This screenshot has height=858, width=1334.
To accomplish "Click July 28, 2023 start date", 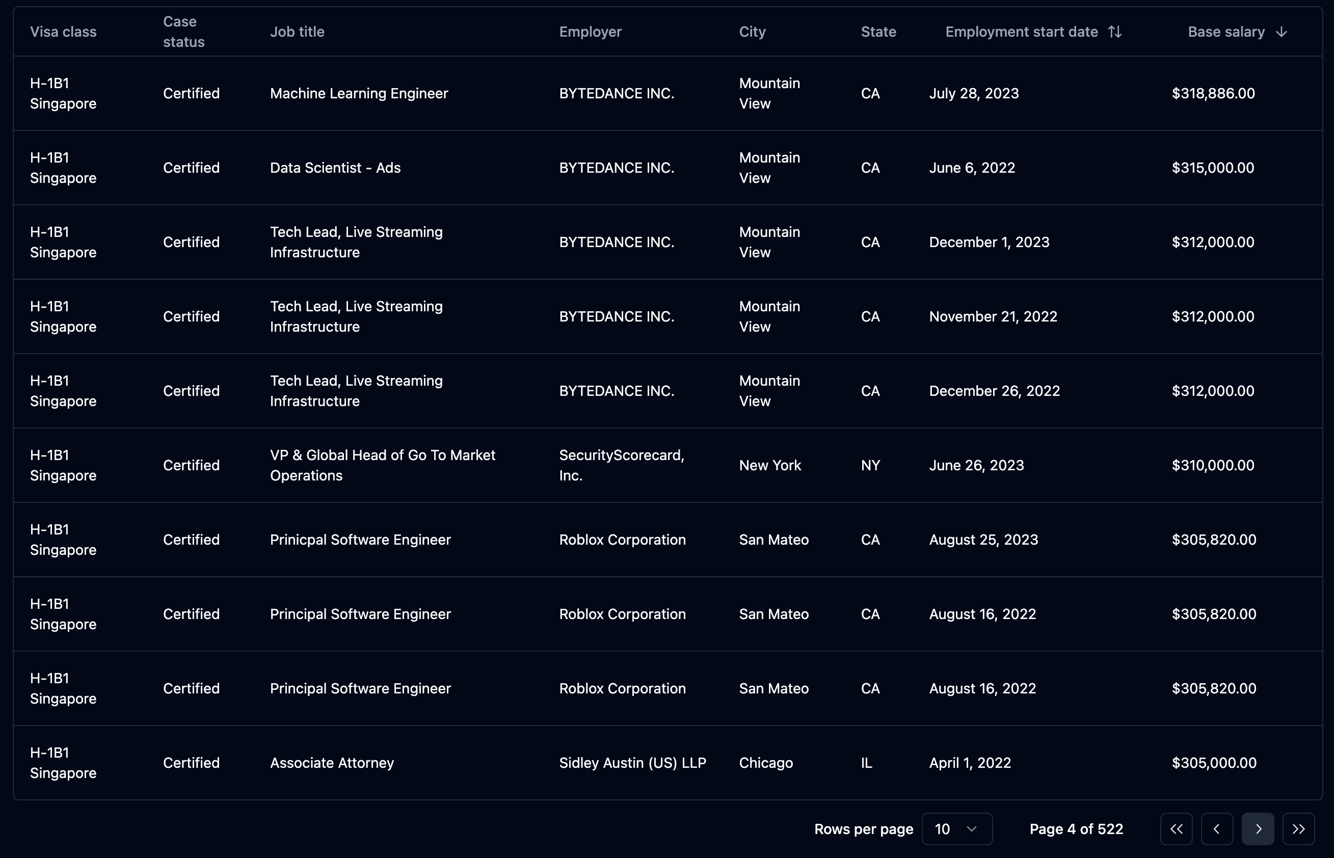I will pyautogui.click(x=974, y=93).
